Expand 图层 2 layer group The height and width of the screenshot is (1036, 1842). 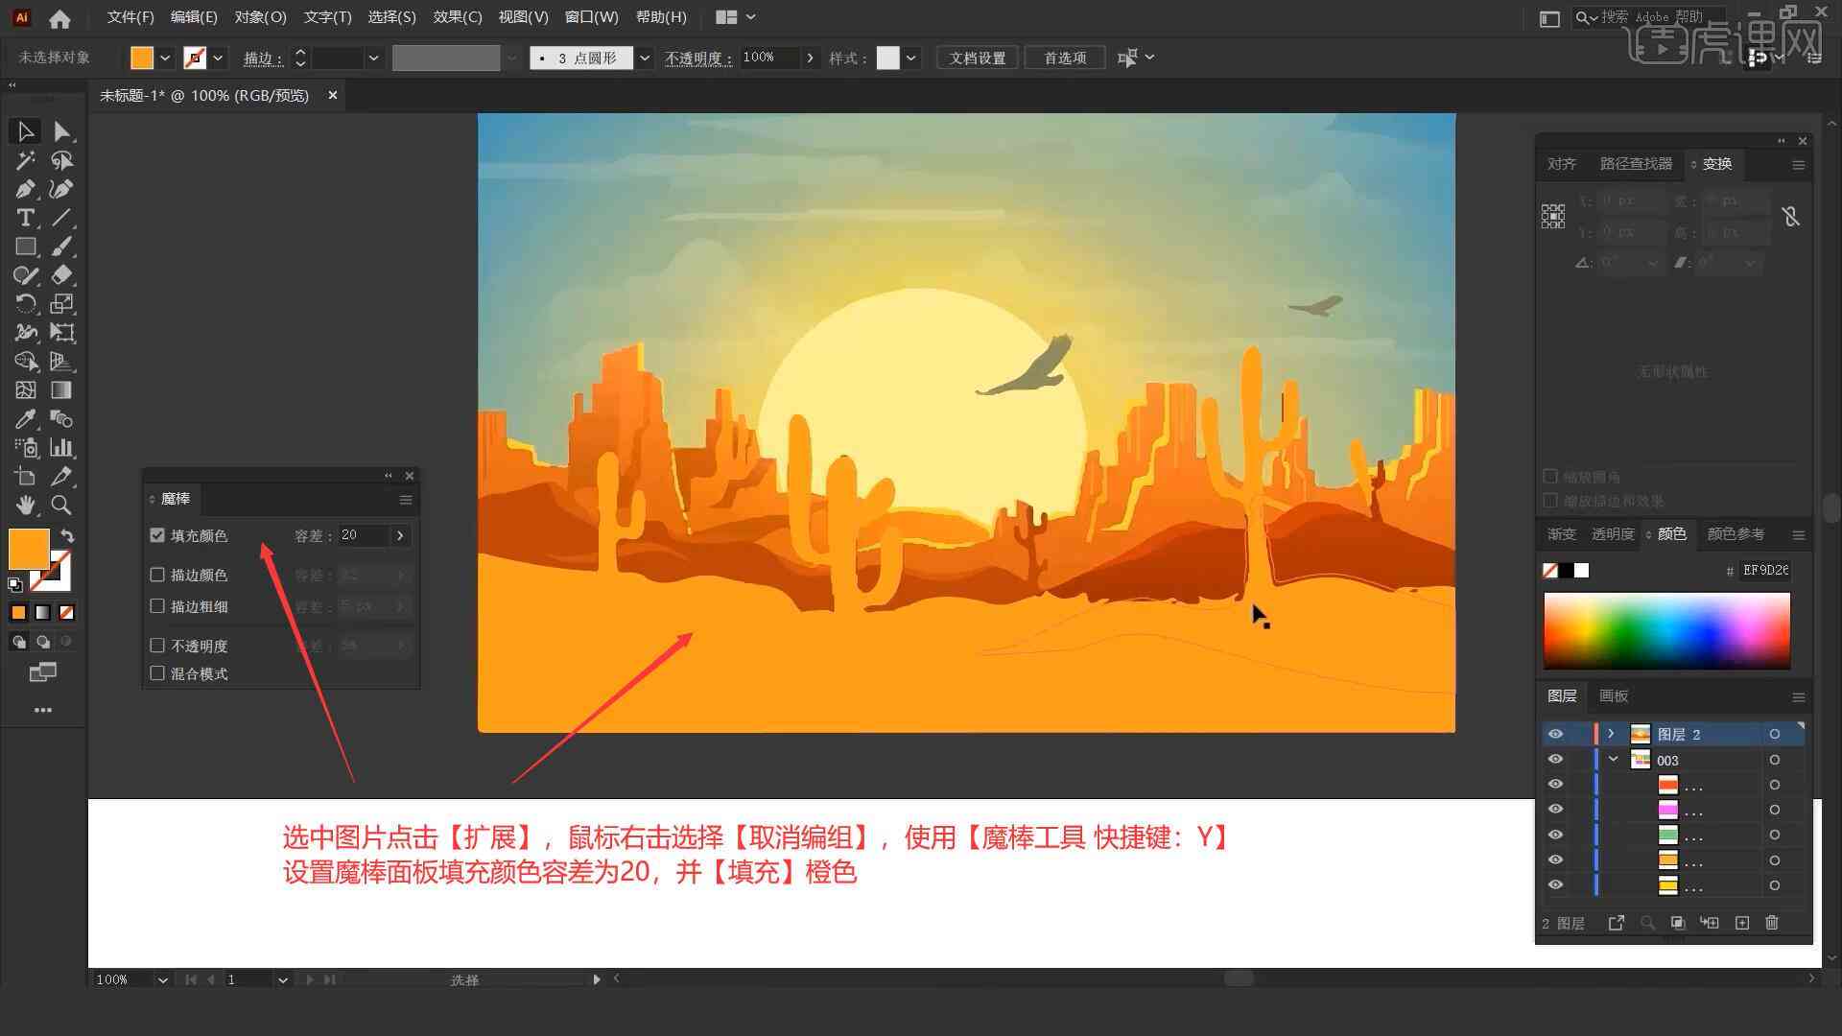[1609, 734]
